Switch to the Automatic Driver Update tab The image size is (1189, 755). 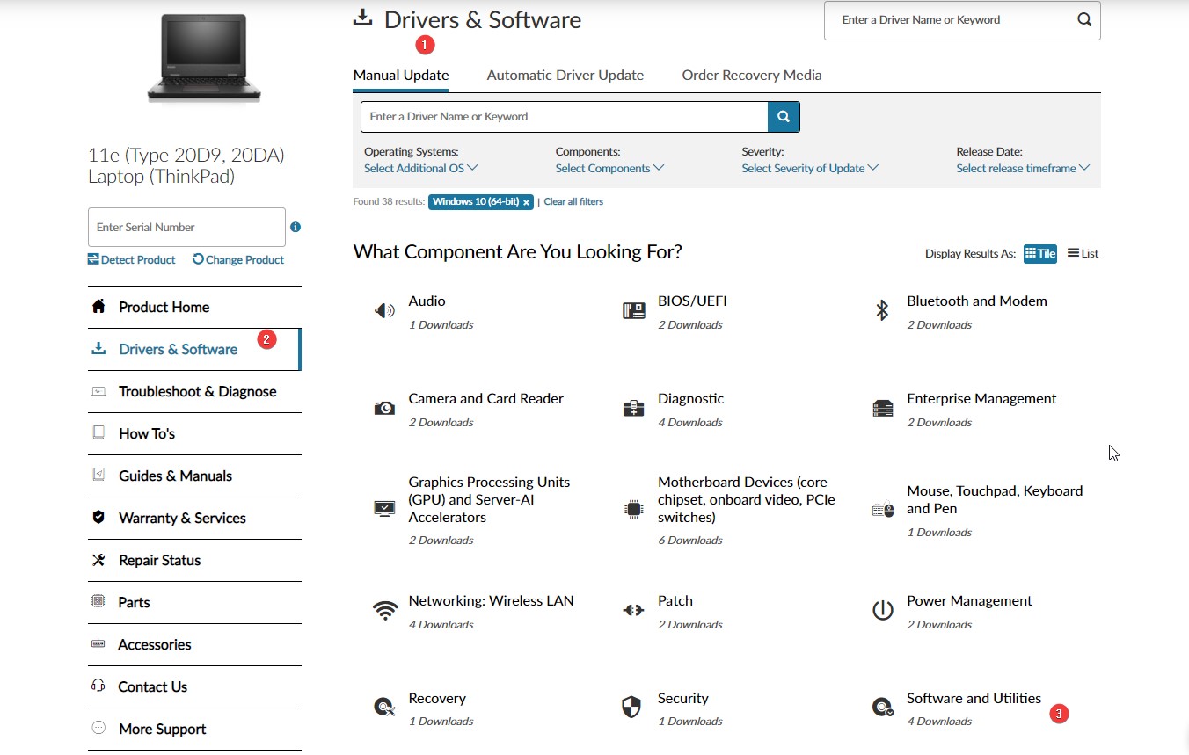[565, 76]
